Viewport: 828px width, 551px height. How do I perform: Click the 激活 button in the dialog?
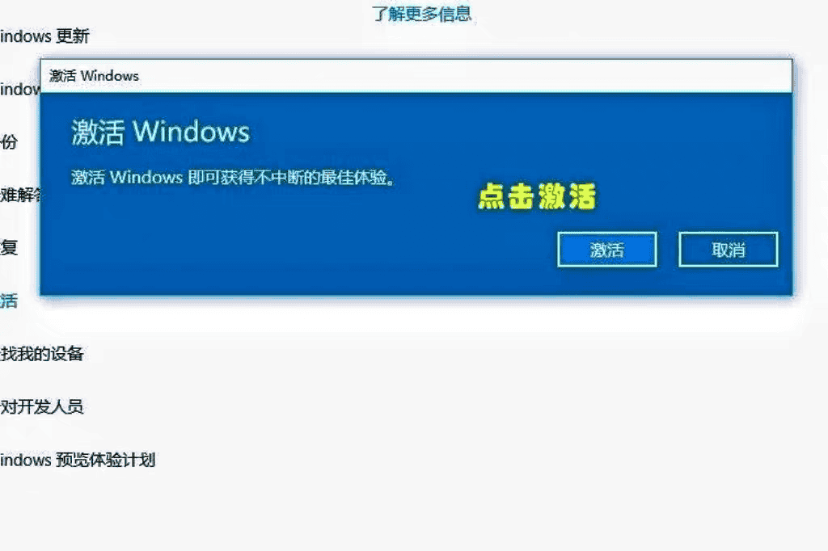[x=606, y=249]
